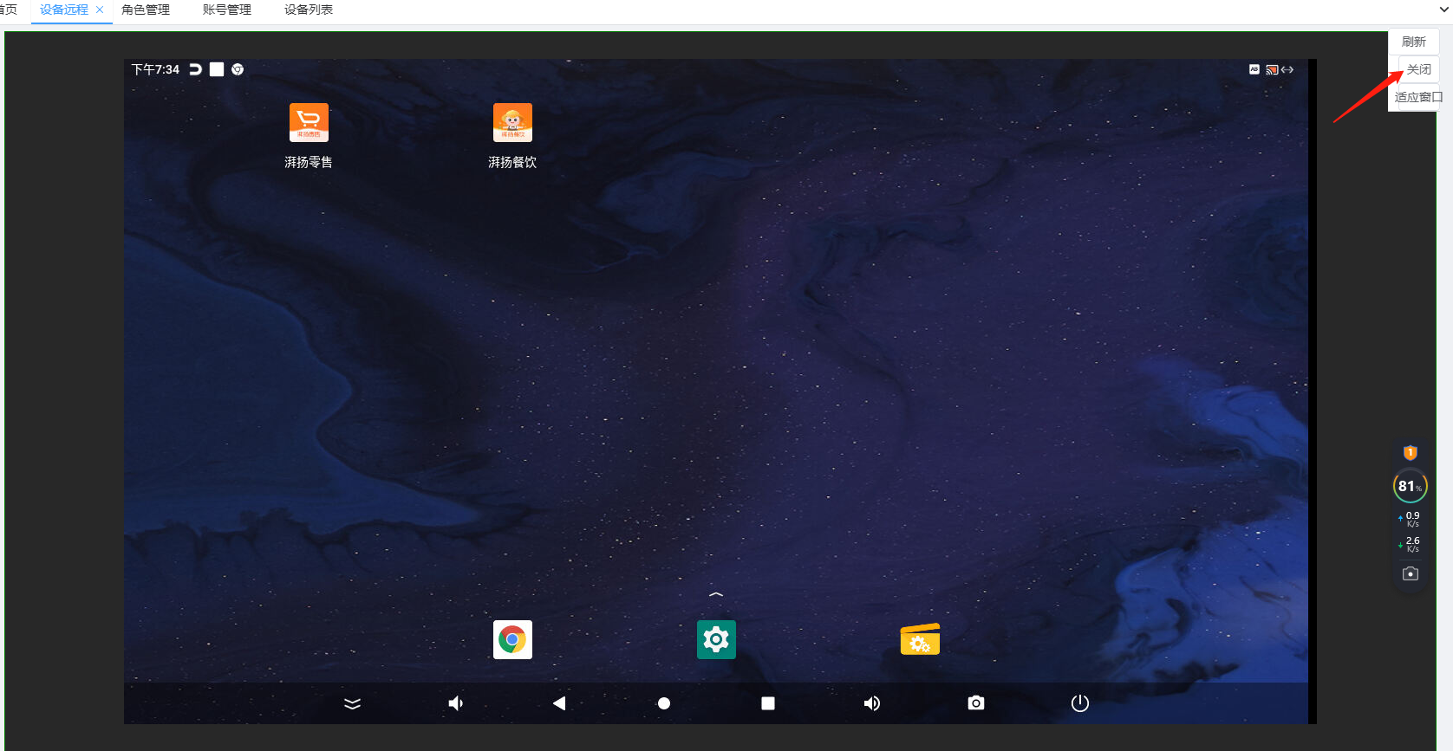Open the Android Settings gear app
Screen dimensions: 1453x751
(716, 640)
